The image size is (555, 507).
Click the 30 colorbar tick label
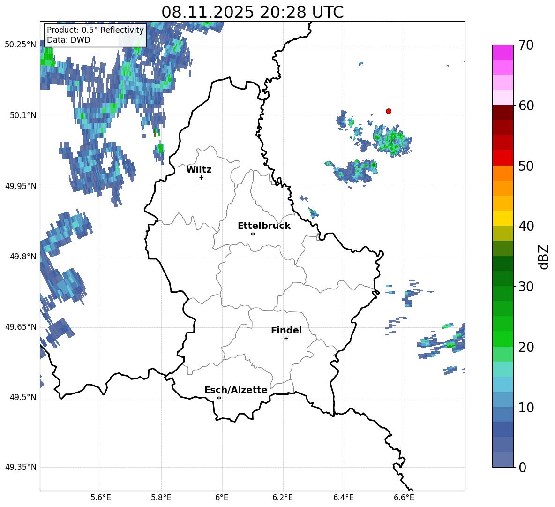pyautogui.click(x=526, y=287)
